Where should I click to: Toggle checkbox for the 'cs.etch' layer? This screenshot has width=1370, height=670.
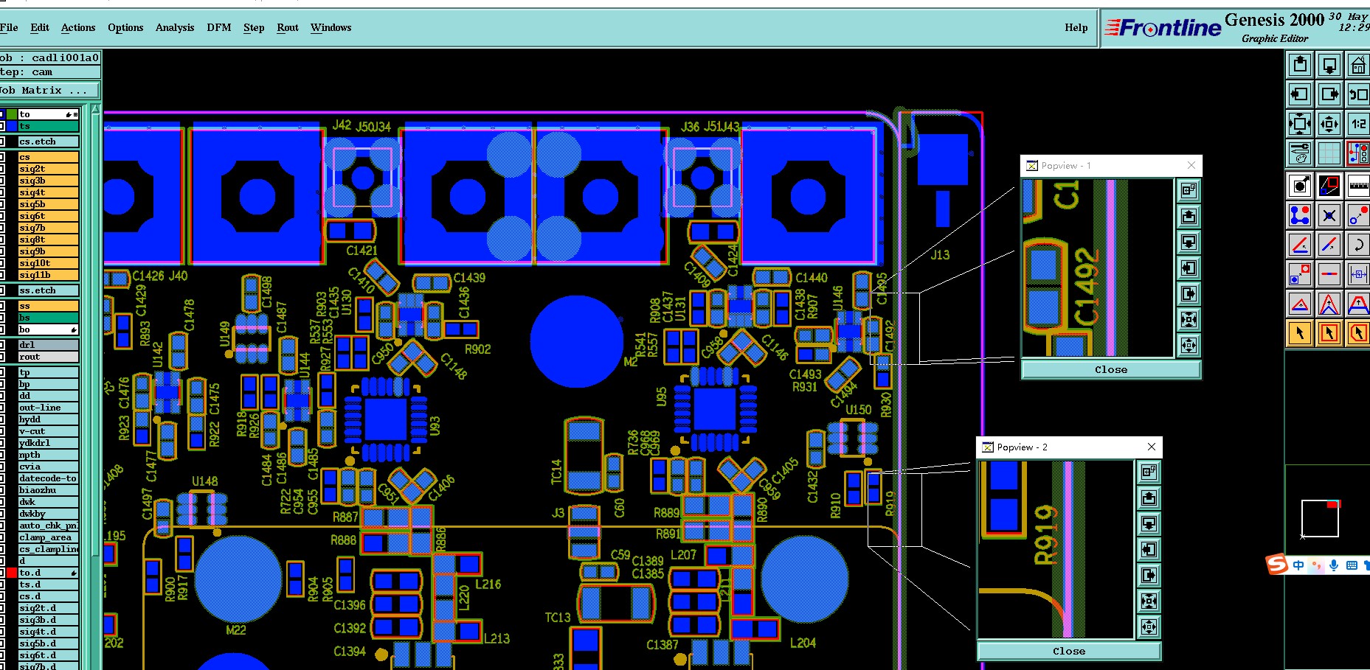click(2, 142)
